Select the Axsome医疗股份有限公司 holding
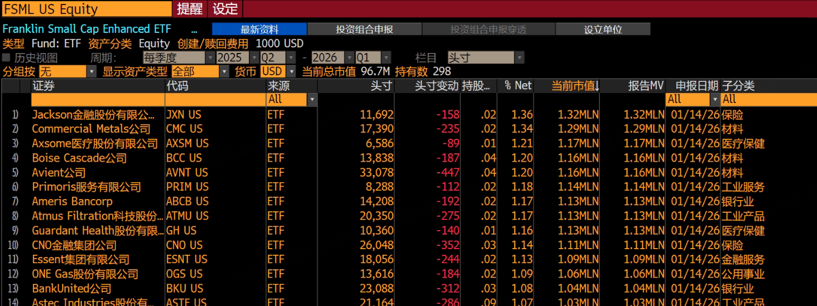This screenshot has width=817, height=306. click(95, 144)
